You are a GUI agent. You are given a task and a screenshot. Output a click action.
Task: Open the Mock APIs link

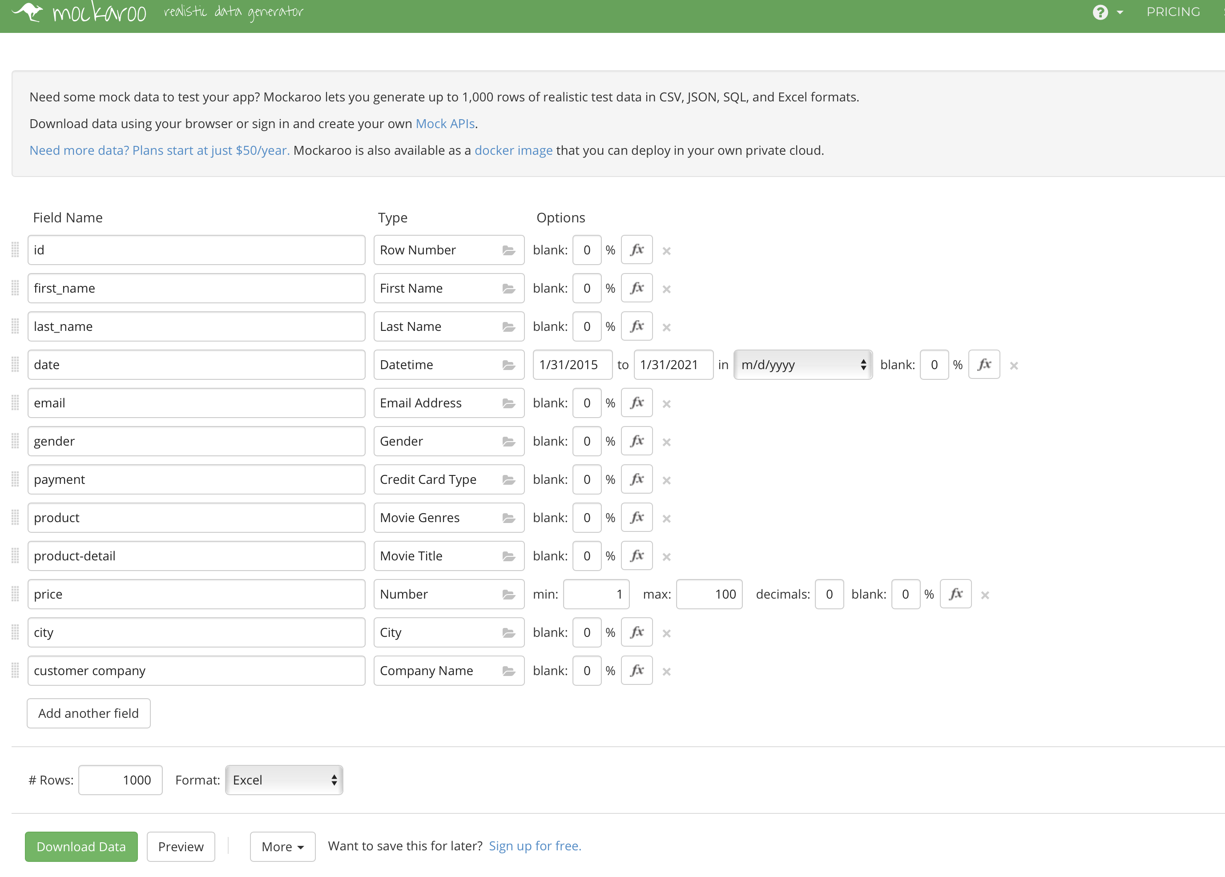pyautogui.click(x=445, y=124)
